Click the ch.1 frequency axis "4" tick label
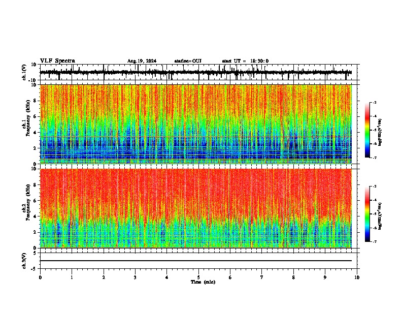Viewport: 402px width, 311px height. click(x=35, y=132)
